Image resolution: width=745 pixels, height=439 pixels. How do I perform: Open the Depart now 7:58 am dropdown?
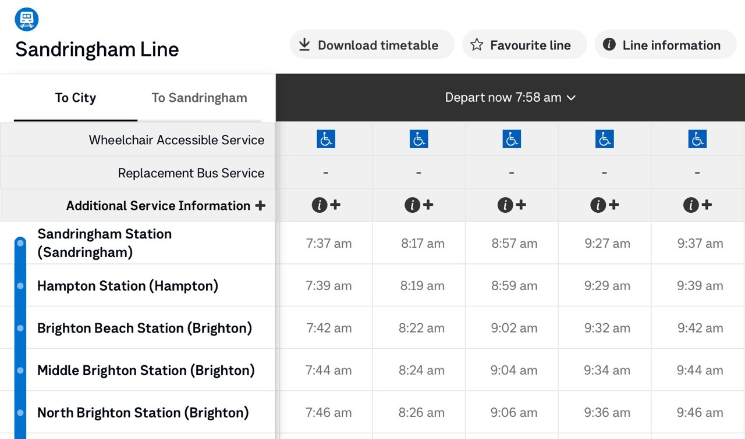tap(510, 98)
